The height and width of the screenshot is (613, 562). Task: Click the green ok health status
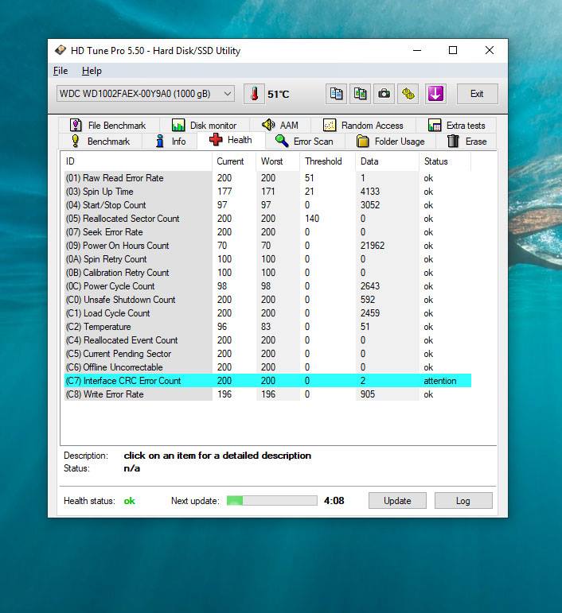point(130,501)
